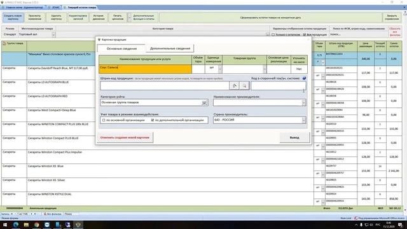Click 'Дополнительные функции и отчеты' button

click(144, 17)
